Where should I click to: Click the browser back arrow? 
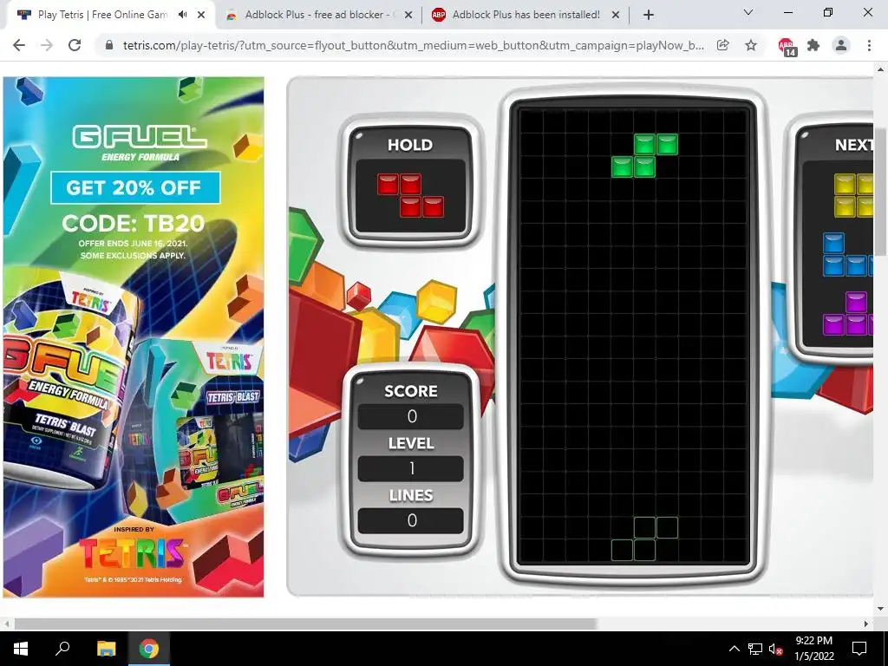(19, 45)
